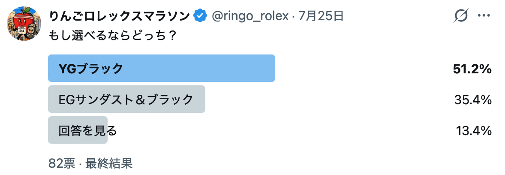Click the blue YGブラック progress bar fill
This screenshot has width=505, height=175.
pyautogui.click(x=161, y=68)
